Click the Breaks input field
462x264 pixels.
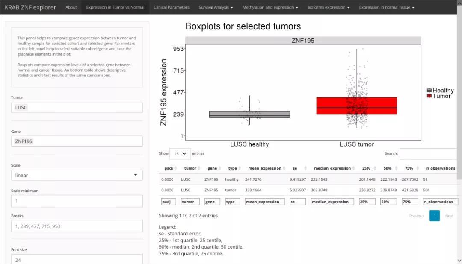[x=77, y=226]
